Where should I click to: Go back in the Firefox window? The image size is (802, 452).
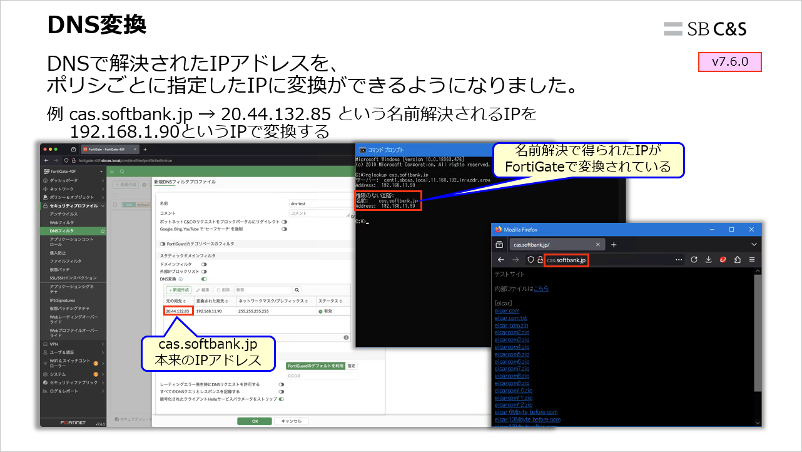[500, 260]
